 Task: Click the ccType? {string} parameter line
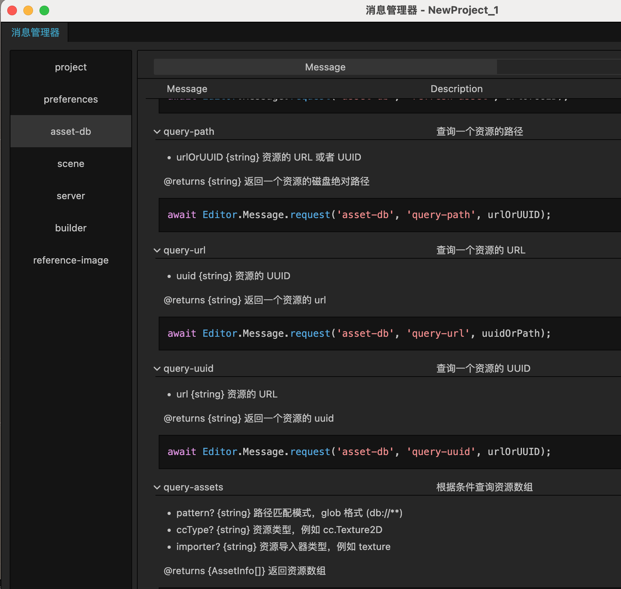(x=279, y=530)
